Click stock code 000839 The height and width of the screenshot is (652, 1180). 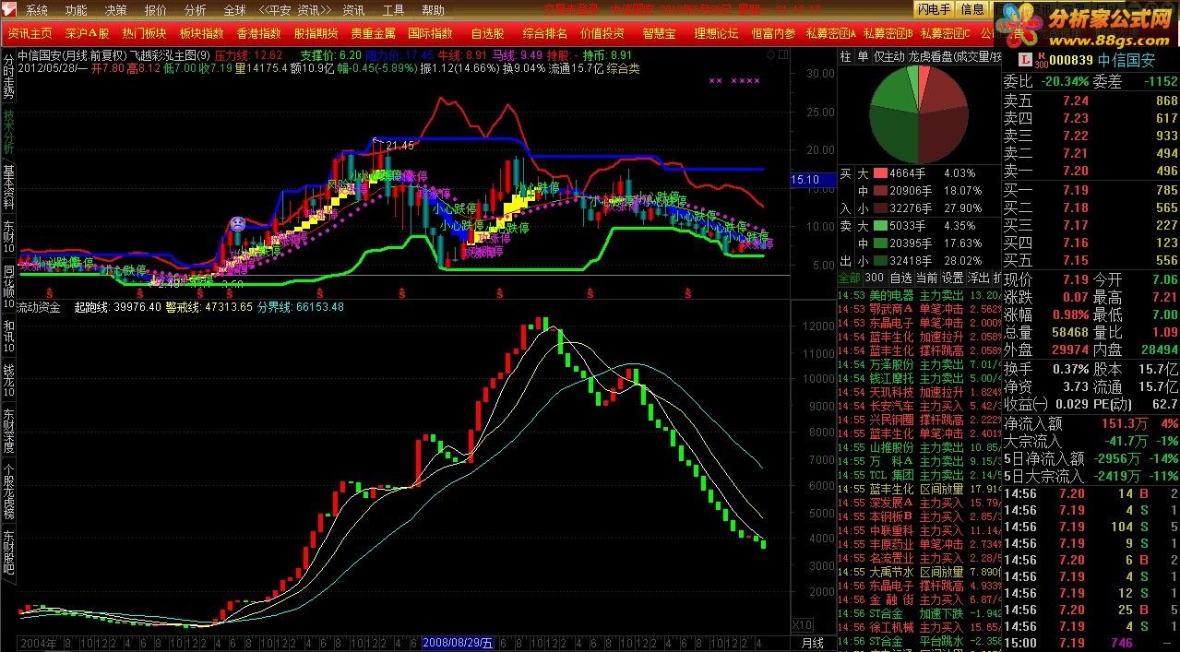1071,60
